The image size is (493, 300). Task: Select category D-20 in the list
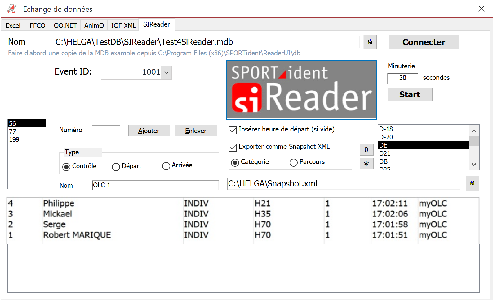coord(423,137)
